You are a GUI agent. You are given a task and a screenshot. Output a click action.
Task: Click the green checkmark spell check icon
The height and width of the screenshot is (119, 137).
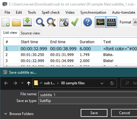75,22
